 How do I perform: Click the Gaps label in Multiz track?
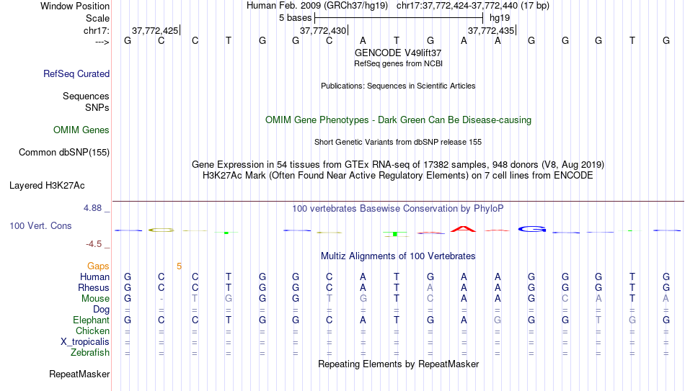tap(98, 266)
